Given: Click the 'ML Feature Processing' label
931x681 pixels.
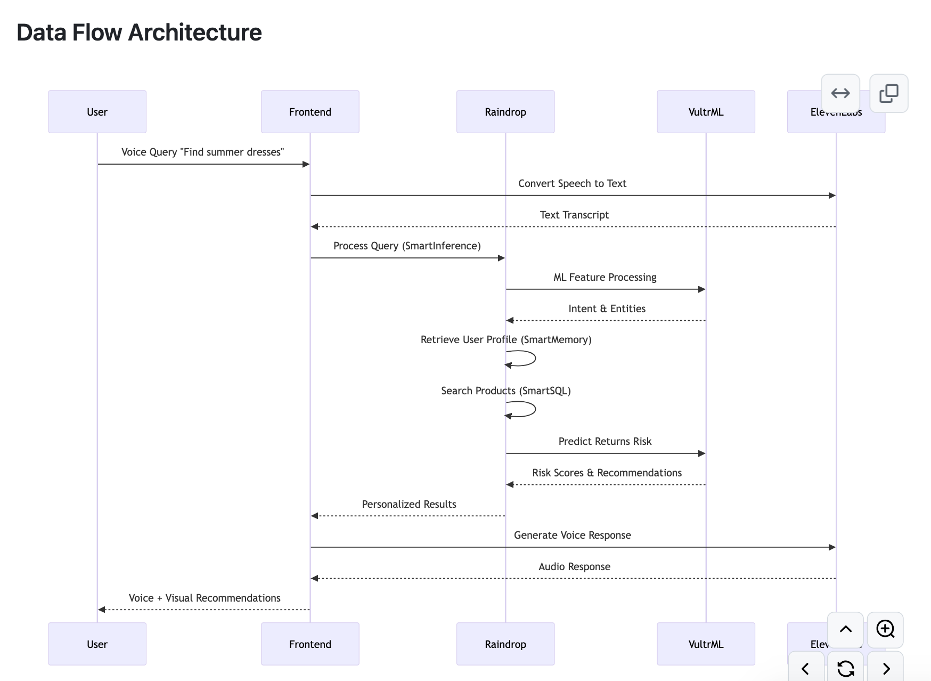Looking at the screenshot, I should (605, 277).
